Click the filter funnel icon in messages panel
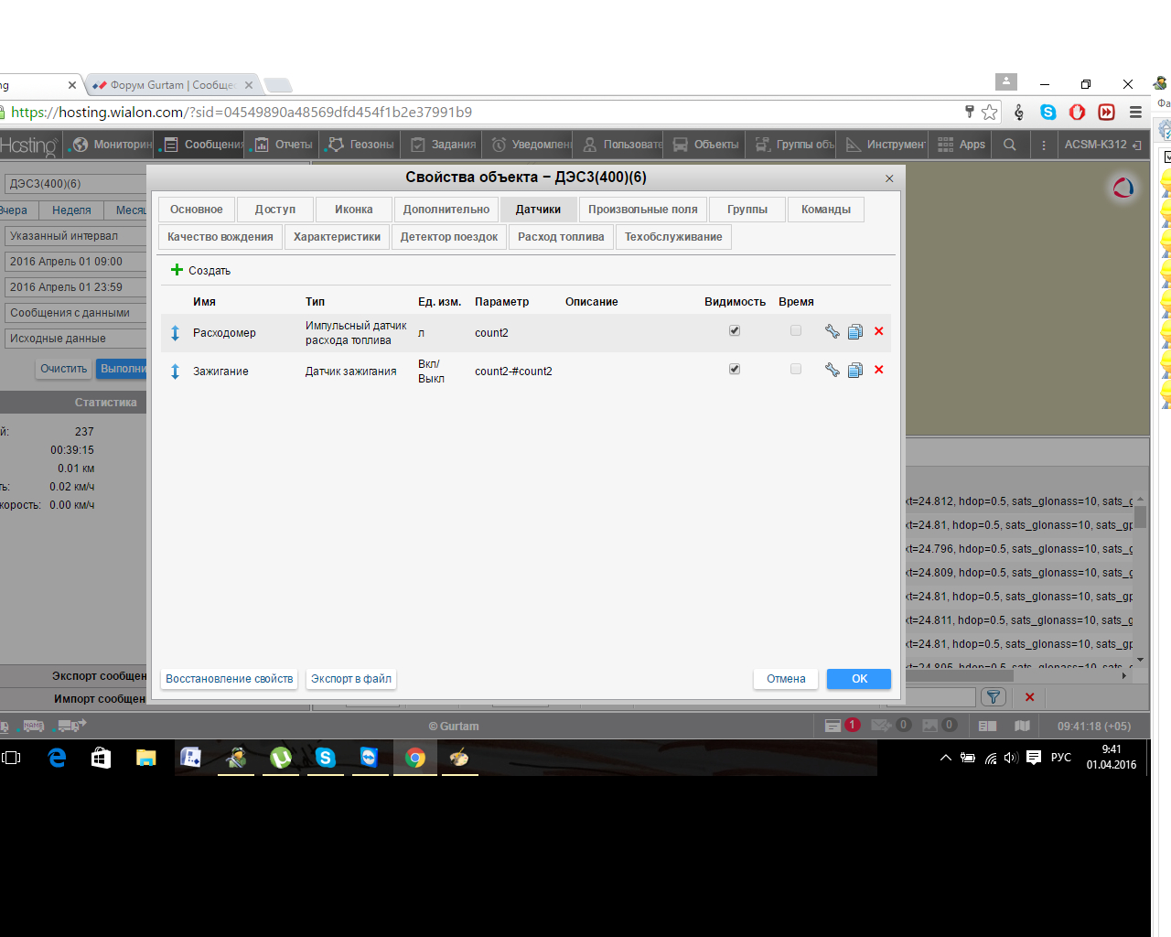Viewport: 1171px width, 937px height. tap(993, 697)
